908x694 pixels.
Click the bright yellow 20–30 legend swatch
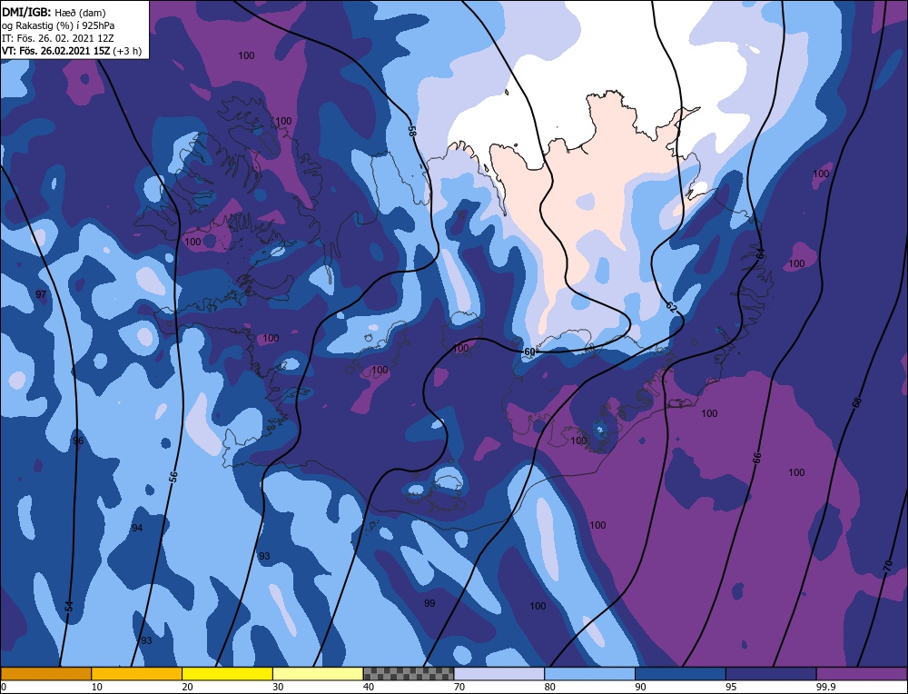[x=227, y=673]
